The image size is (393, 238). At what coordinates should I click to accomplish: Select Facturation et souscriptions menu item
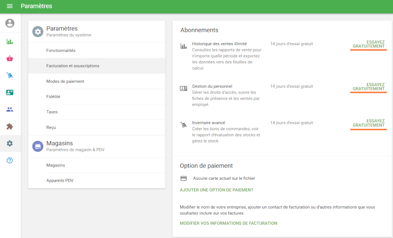click(x=73, y=66)
